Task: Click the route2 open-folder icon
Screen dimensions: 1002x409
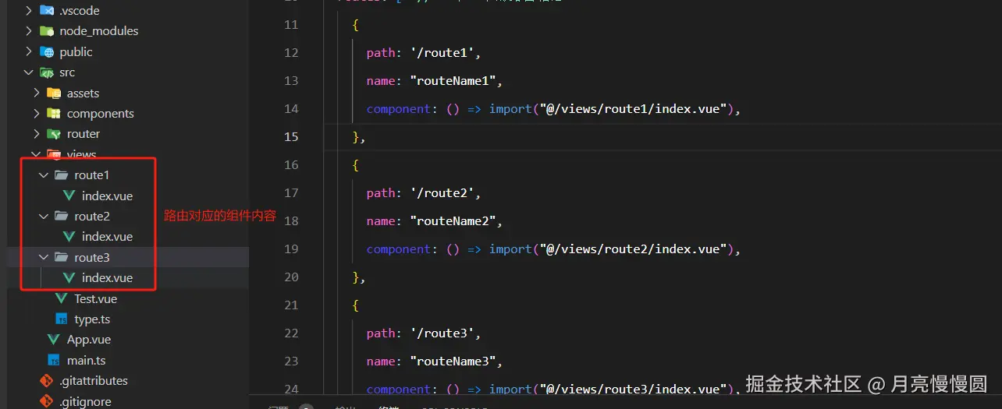Action: coord(61,217)
